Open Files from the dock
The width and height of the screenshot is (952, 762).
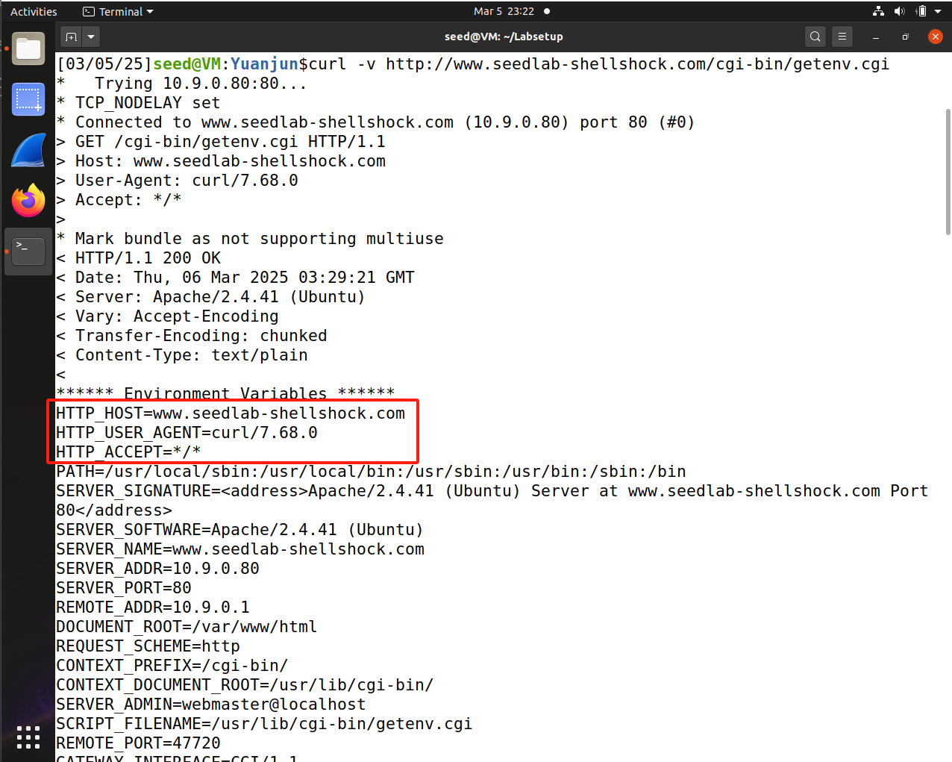pyautogui.click(x=28, y=49)
